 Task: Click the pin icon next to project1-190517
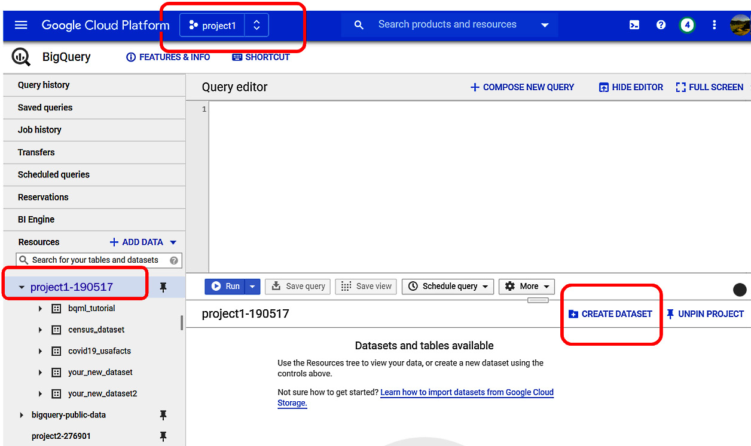point(163,287)
